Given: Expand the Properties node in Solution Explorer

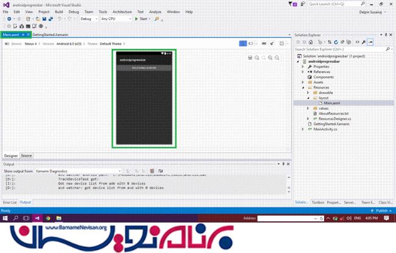Looking at the screenshot, I should [x=303, y=66].
